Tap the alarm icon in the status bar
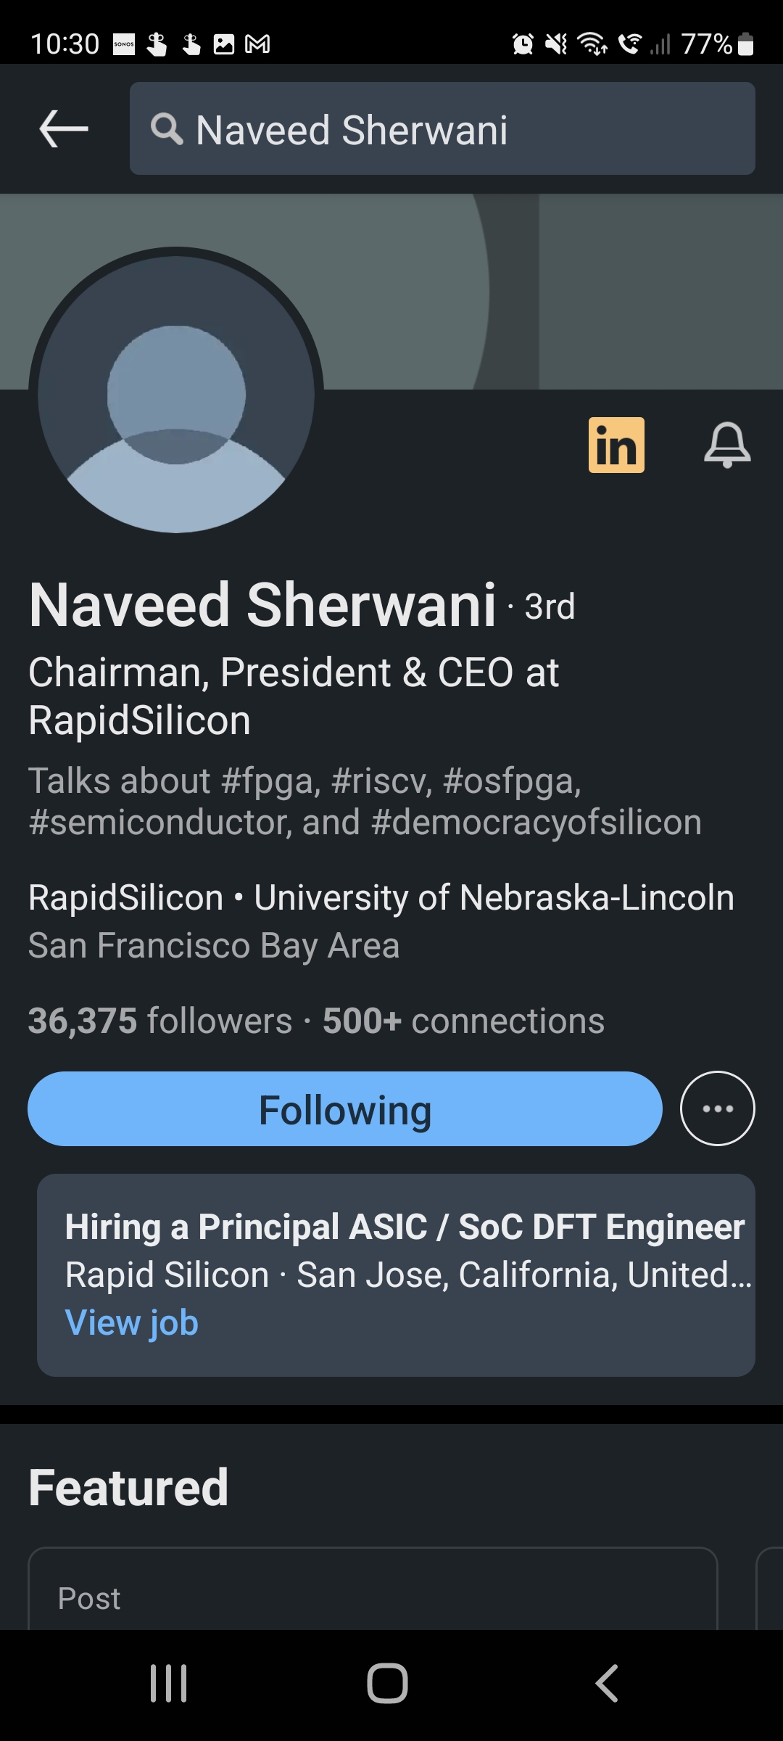 523,44
